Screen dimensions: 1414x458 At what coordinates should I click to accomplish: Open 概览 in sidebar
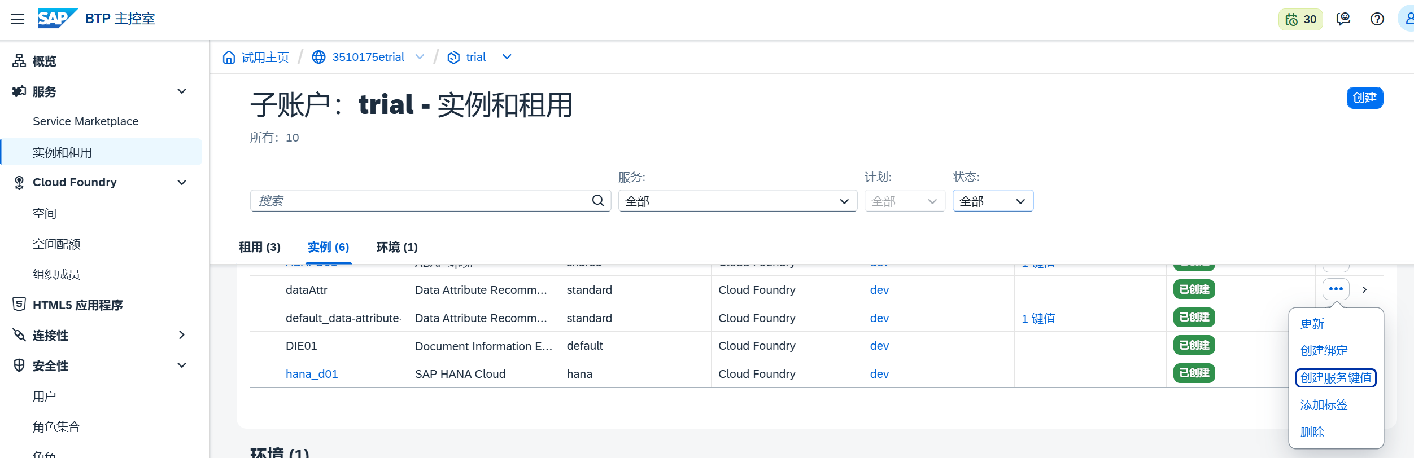point(45,61)
